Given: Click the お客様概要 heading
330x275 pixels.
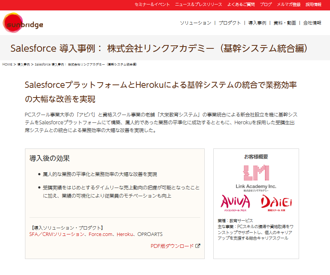Looking at the screenshot, I should tap(256, 157).
